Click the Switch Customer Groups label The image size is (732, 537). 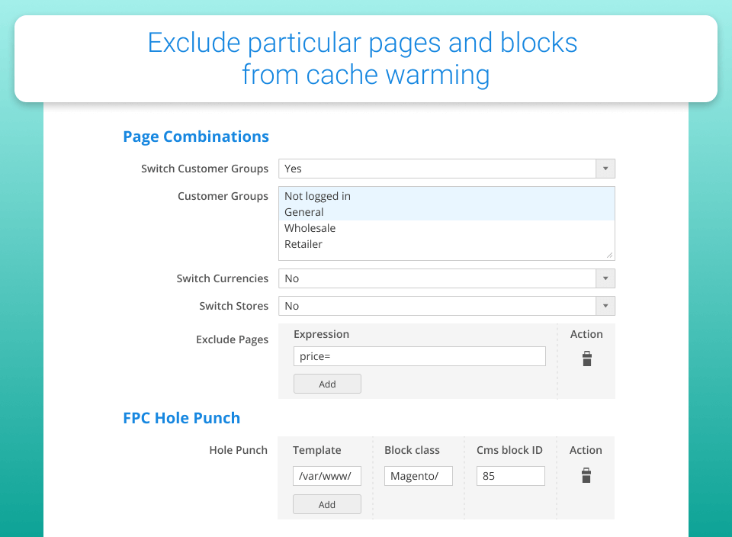(204, 169)
